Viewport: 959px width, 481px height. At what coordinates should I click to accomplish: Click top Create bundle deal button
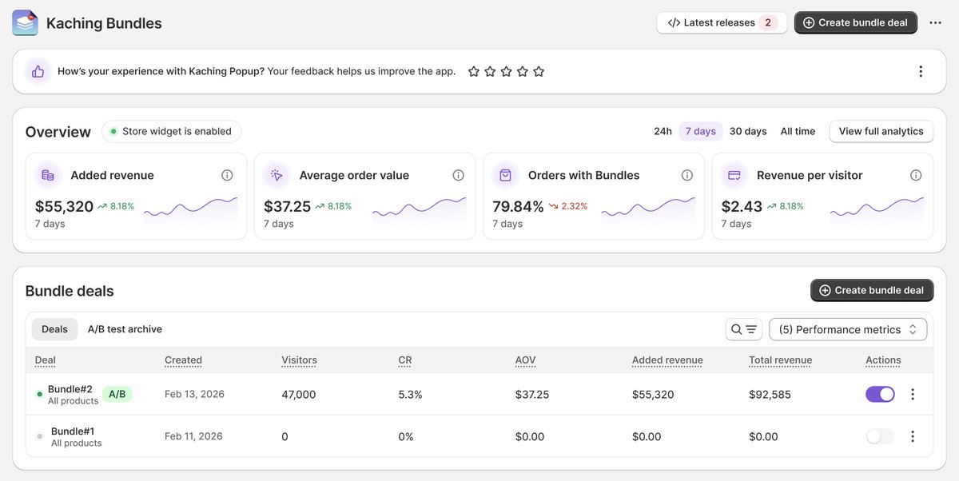[x=856, y=22]
